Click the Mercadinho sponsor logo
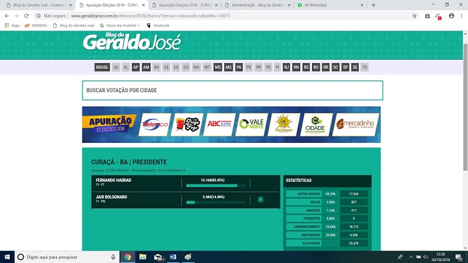Screen dimensions: 468x263 357,123
